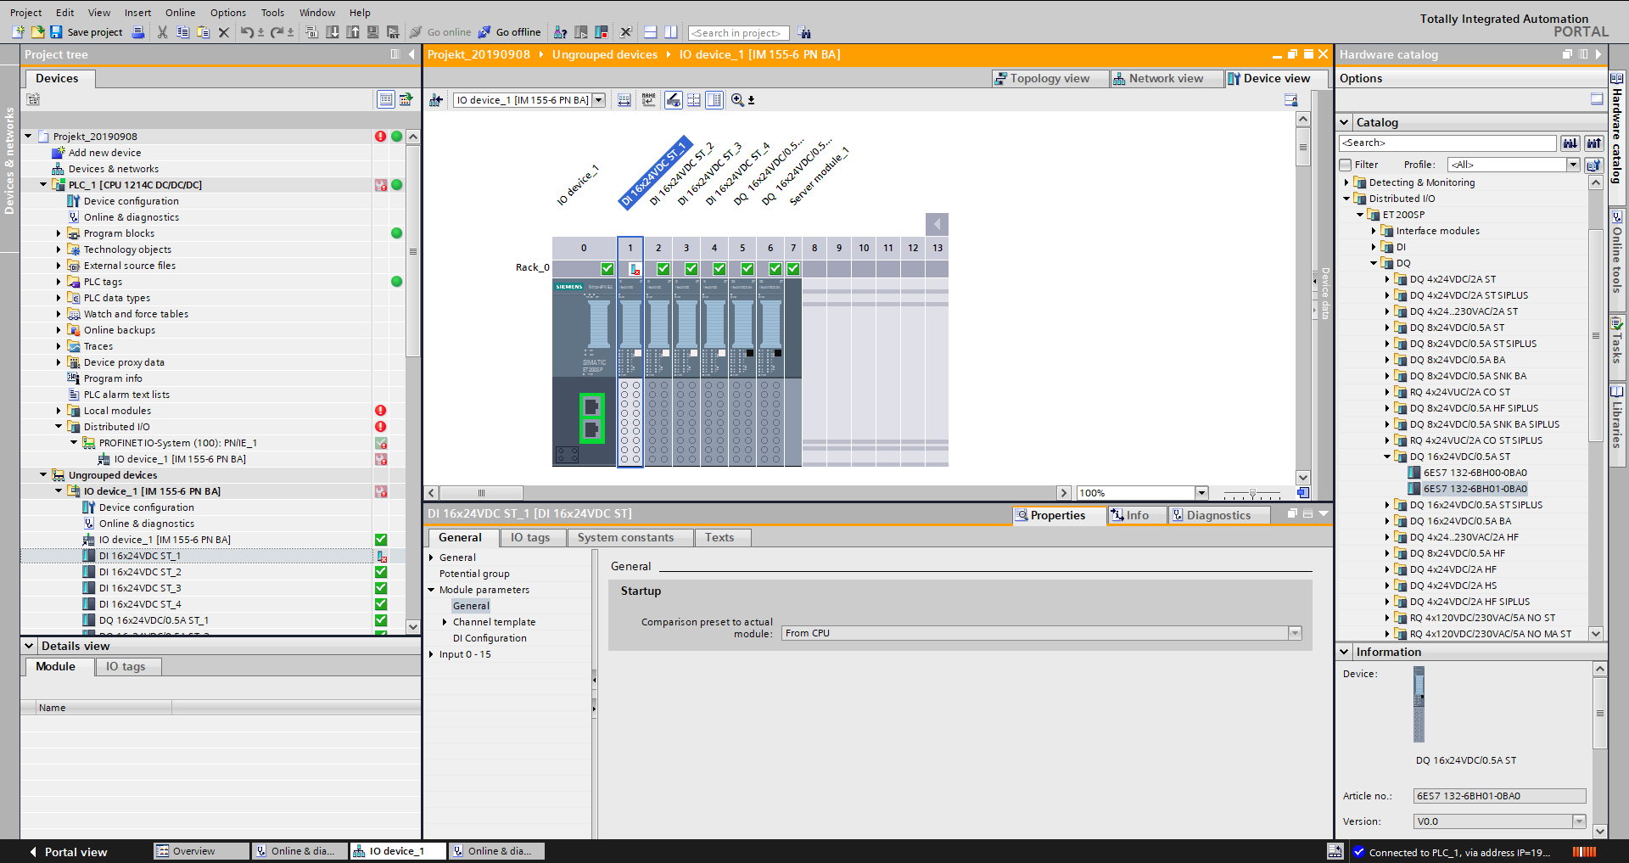Image resolution: width=1629 pixels, height=863 pixels.
Task: Switch to the Topology view tab
Action: point(1050,78)
